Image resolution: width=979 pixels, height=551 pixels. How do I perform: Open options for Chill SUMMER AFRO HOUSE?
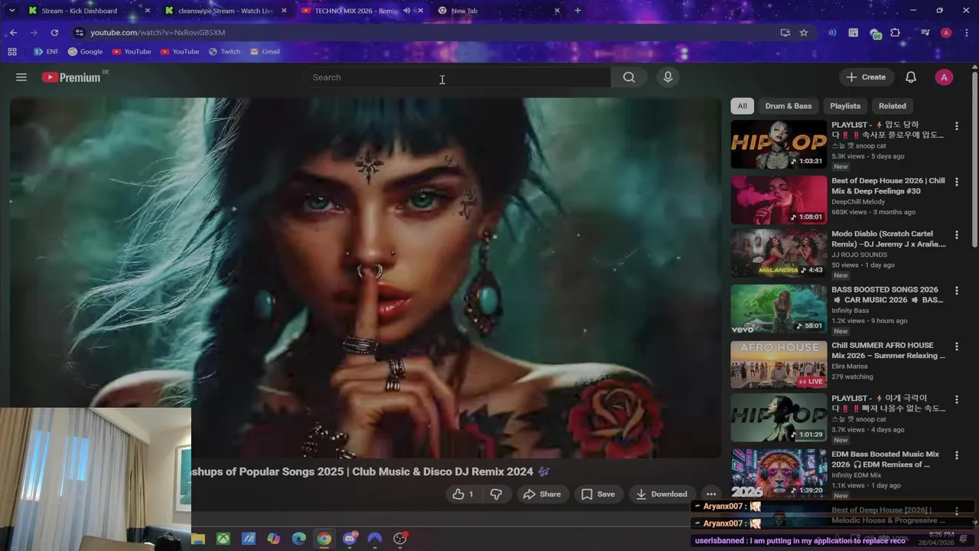click(956, 347)
